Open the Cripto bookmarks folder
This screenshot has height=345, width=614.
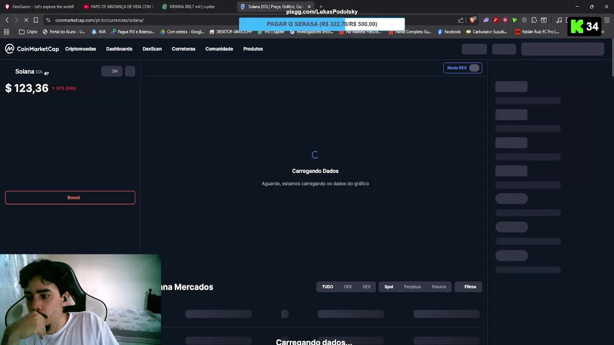coord(28,32)
